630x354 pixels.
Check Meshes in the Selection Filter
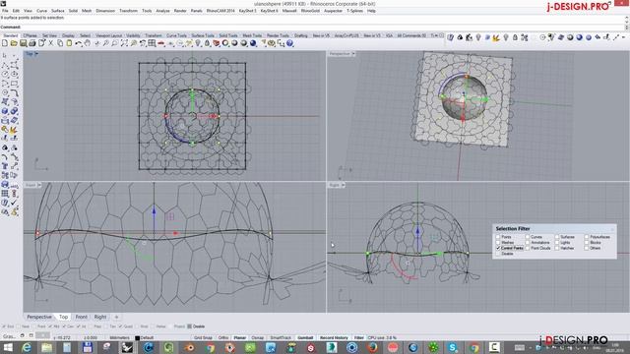498,243
